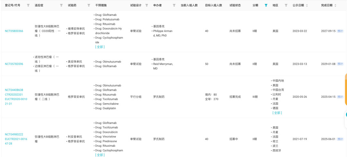The width and height of the screenshot is (347, 157).
Task: Open filter for 登记号/代号 column
Action: (28, 5)
